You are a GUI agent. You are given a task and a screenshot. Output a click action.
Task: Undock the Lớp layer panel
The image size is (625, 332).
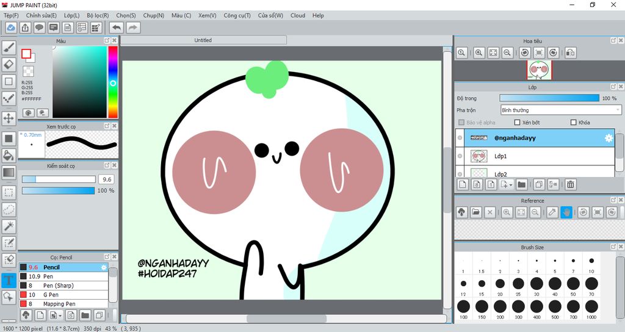[613, 87]
